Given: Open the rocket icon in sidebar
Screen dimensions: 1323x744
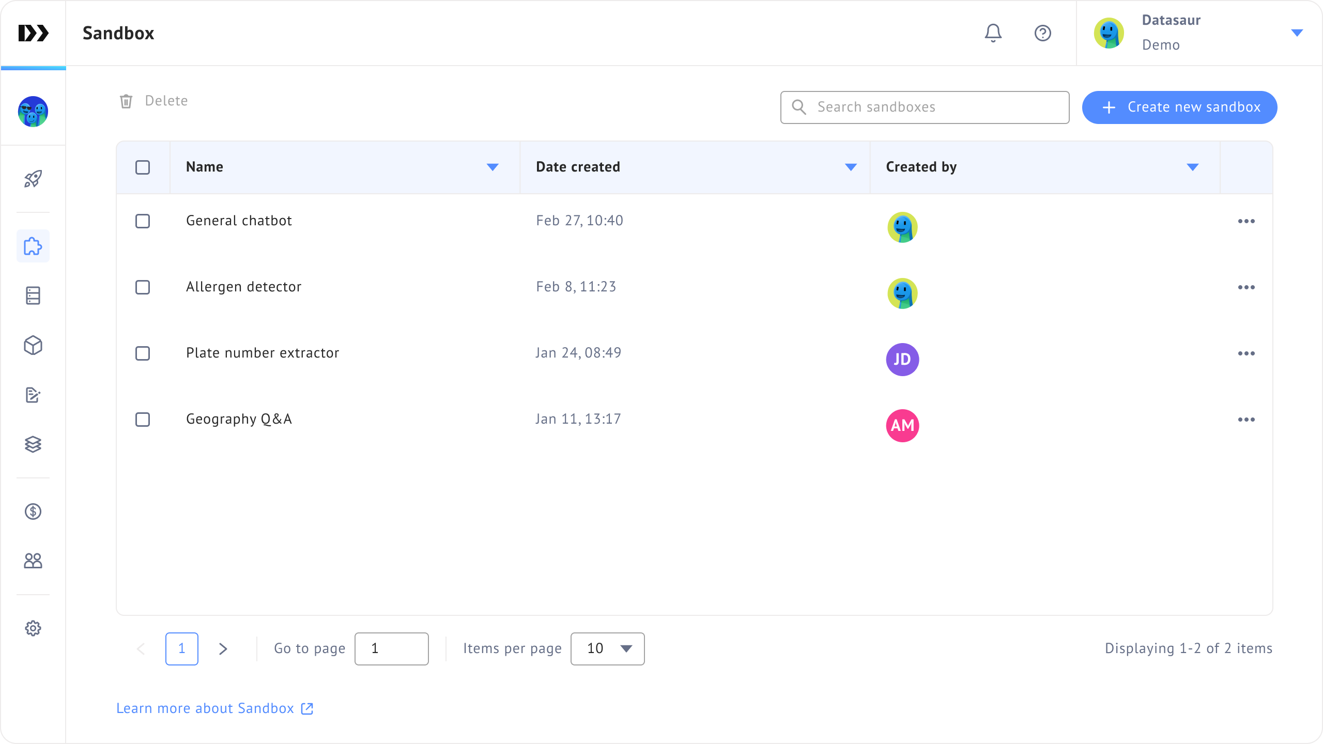Looking at the screenshot, I should point(33,179).
